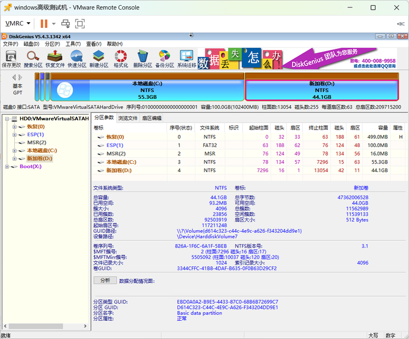Click the Format (格式化) lifebuoy icon

[x=121, y=58]
